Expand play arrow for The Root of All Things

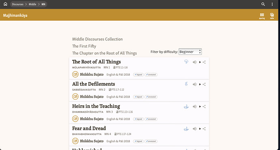(200, 62)
